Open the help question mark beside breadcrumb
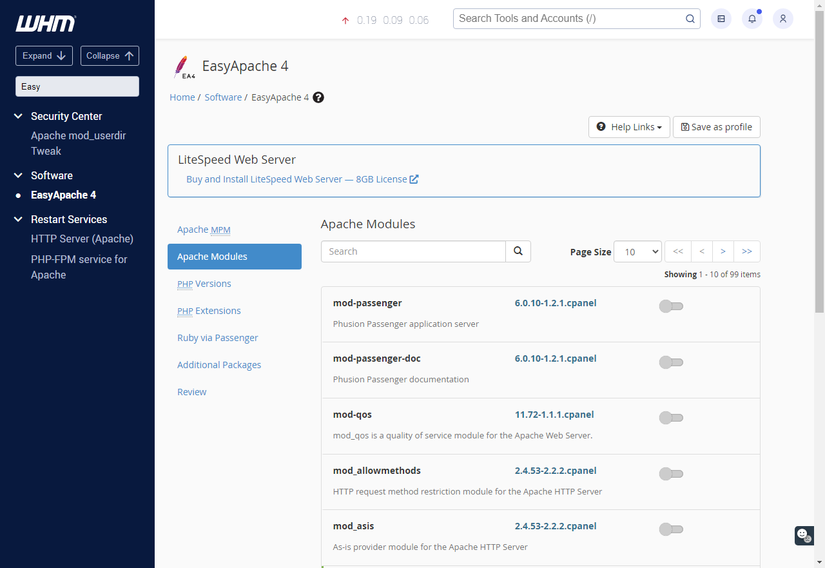Screen dimensions: 825x568 pos(318,97)
